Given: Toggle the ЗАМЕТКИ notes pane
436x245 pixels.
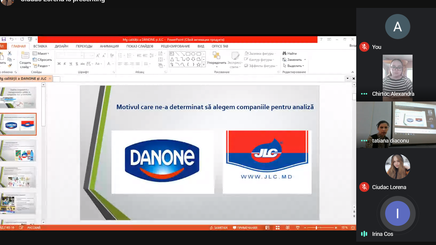Looking at the screenshot, I should coord(218,228).
